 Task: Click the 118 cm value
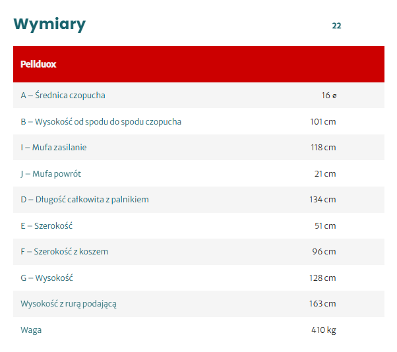pos(322,148)
